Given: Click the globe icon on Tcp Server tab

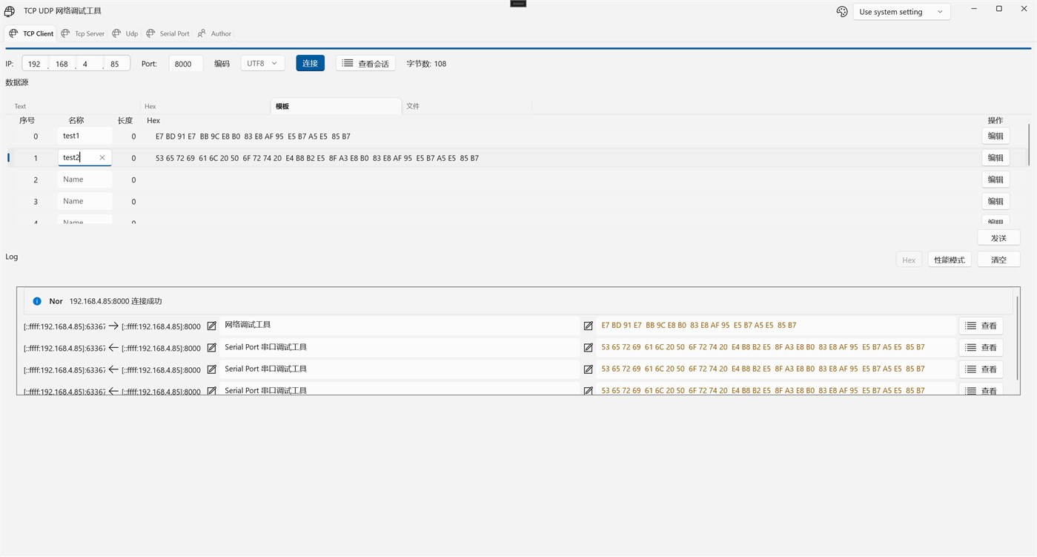Looking at the screenshot, I should pyautogui.click(x=66, y=33).
